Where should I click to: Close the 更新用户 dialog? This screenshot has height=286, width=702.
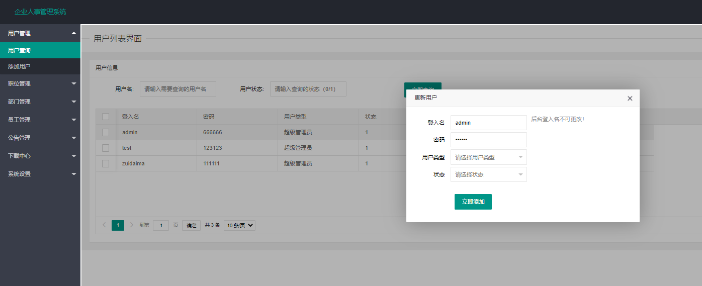630,98
